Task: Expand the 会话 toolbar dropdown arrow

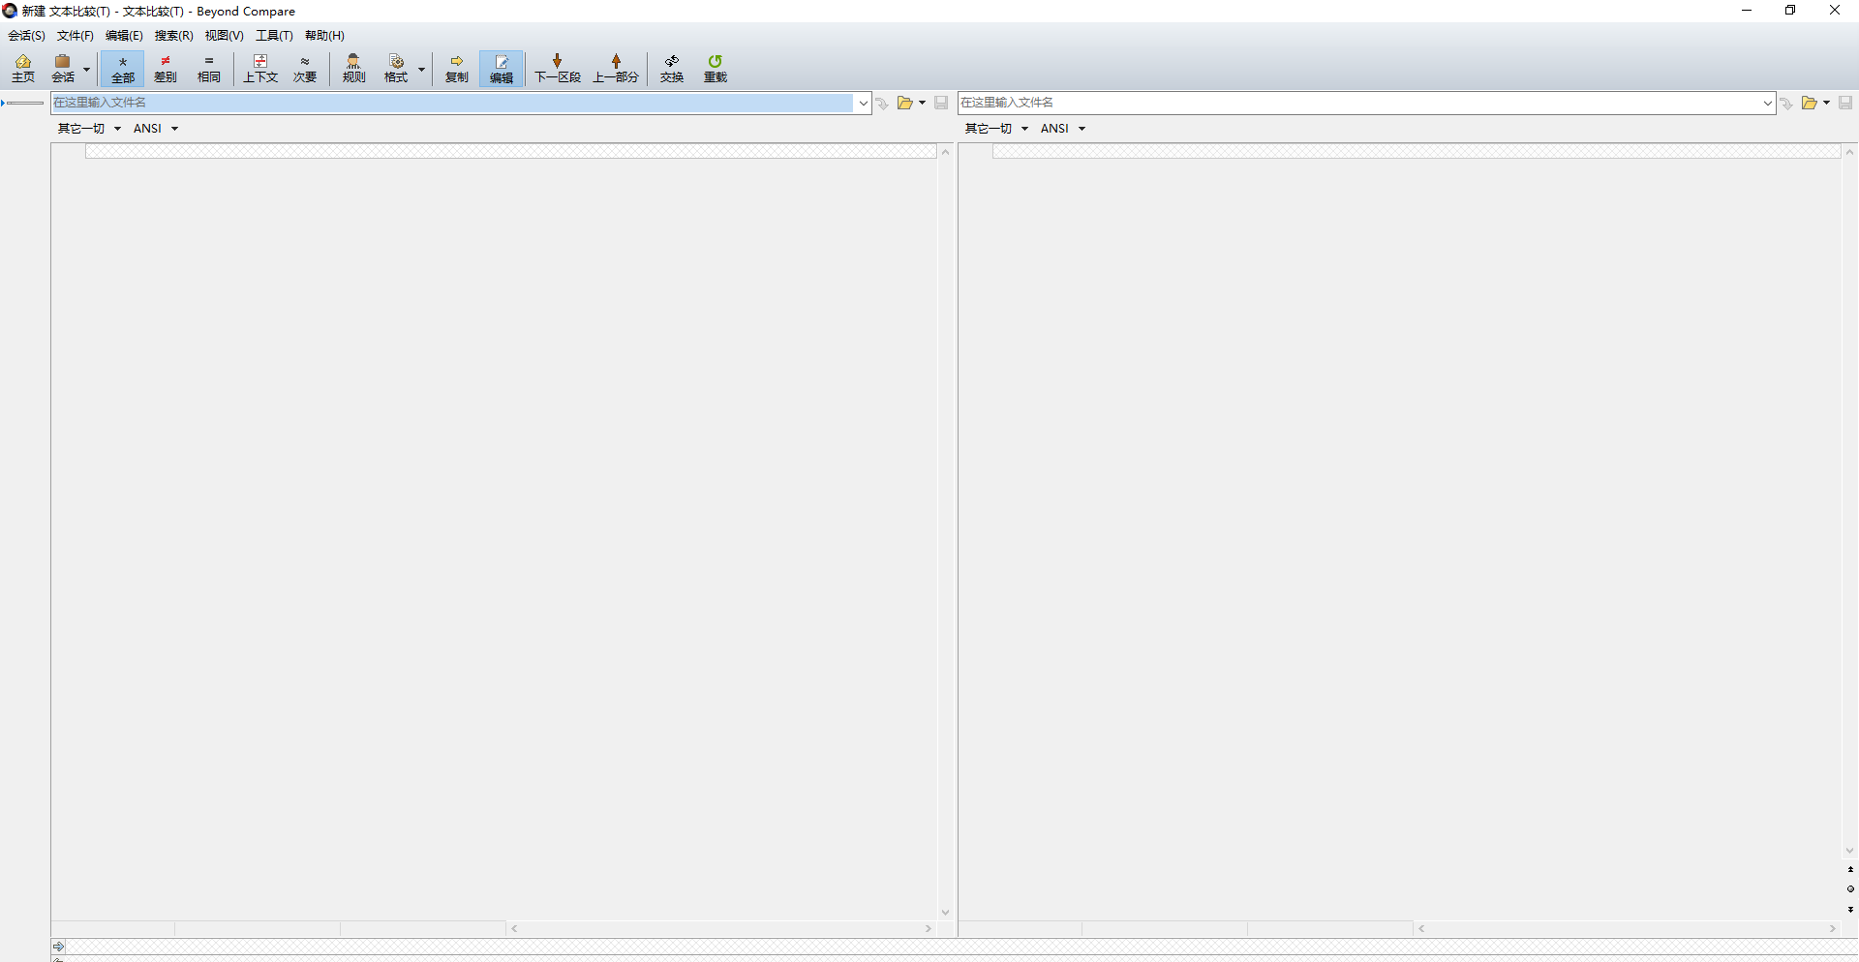Action: pos(86,69)
